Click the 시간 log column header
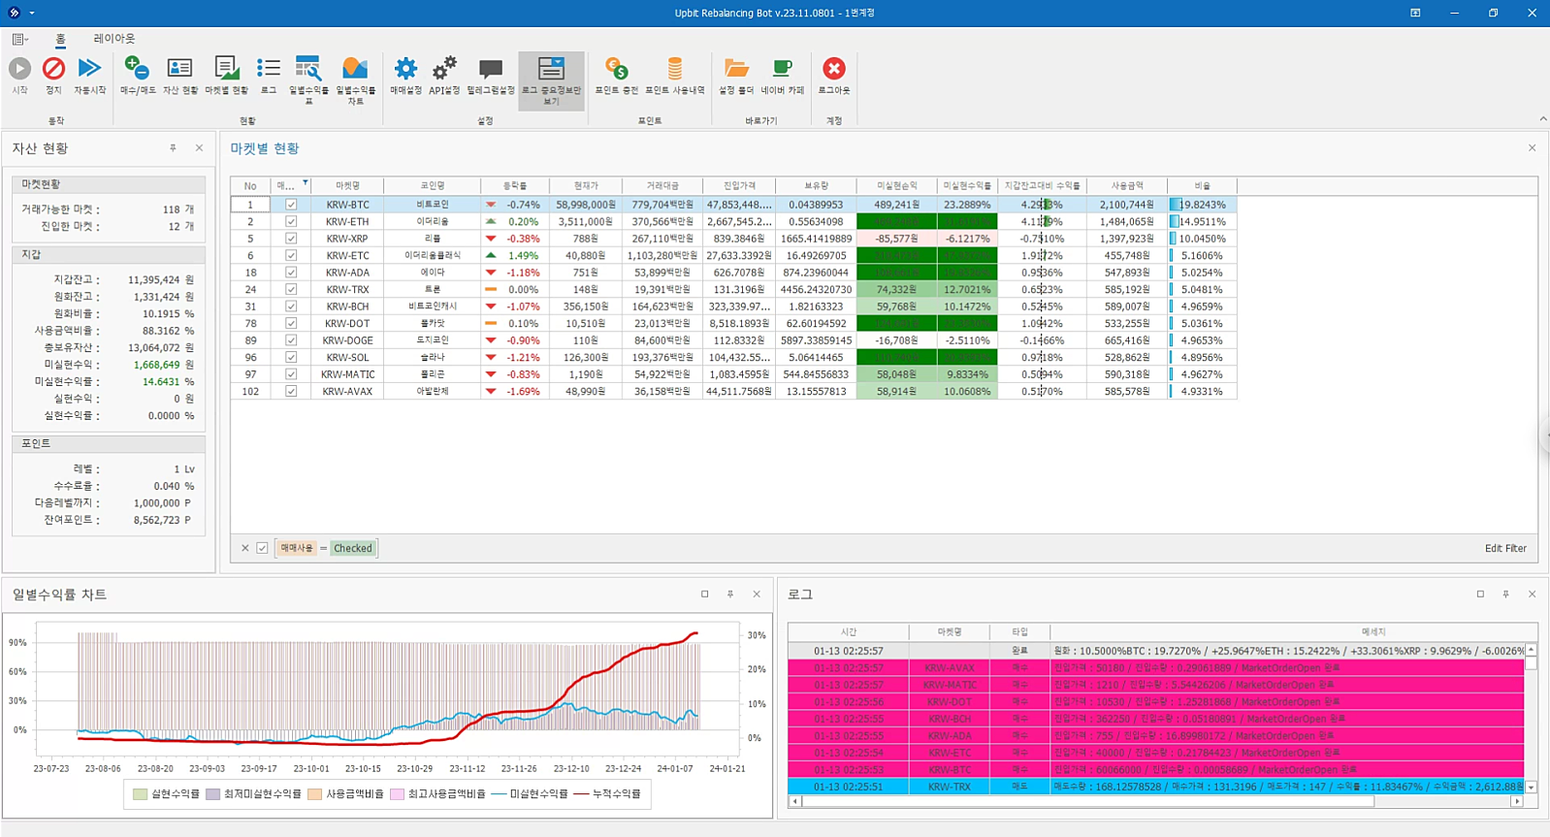 pyautogui.click(x=849, y=631)
